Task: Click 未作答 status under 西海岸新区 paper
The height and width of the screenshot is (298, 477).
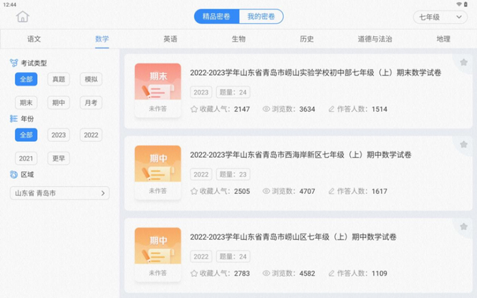Action: (x=158, y=191)
